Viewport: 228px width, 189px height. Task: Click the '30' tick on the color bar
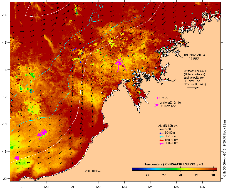(x=213, y=175)
